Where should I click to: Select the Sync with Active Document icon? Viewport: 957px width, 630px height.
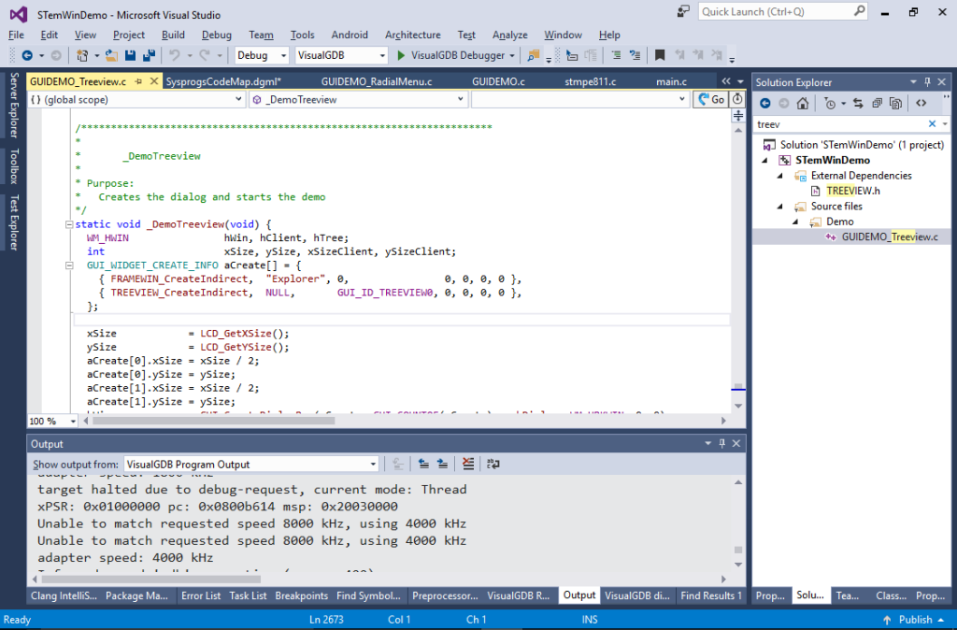[x=858, y=103]
